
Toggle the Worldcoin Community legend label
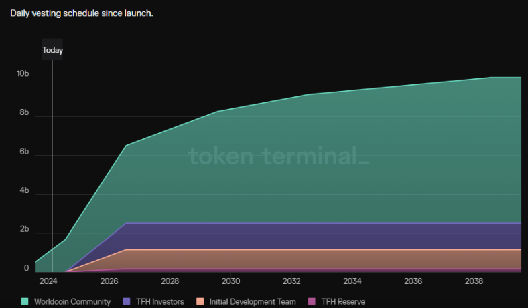pyautogui.click(x=72, y=301)
